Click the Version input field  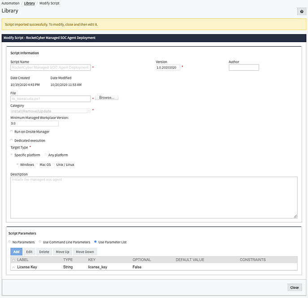pyautogui.click(x=168, y=67)
